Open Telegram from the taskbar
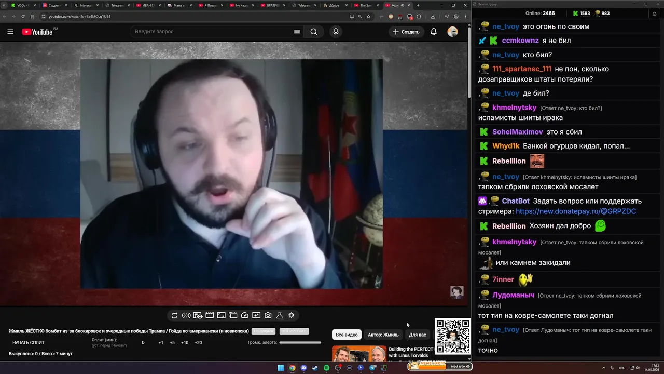Viewport: 664px width, 374px height. [372, 368]
